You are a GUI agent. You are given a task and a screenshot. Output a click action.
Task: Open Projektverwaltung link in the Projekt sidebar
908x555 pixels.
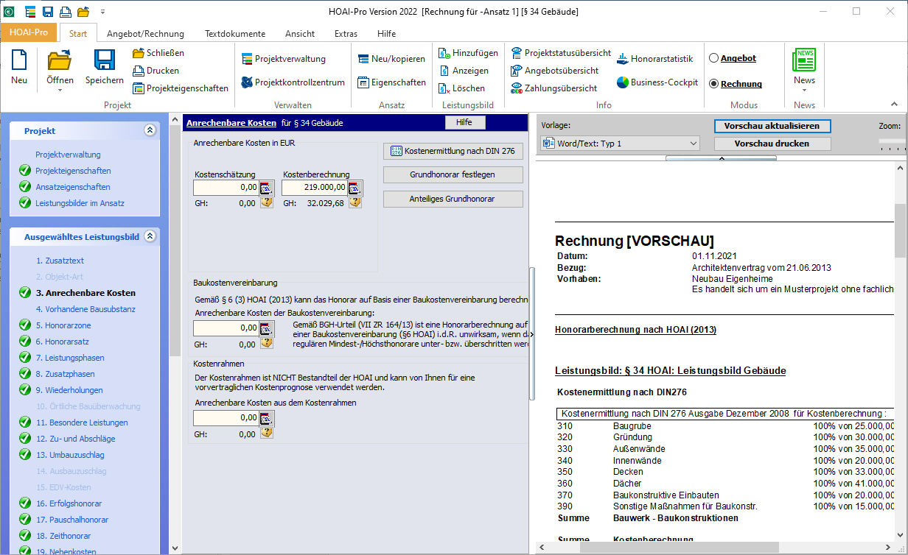click(68, 155)
